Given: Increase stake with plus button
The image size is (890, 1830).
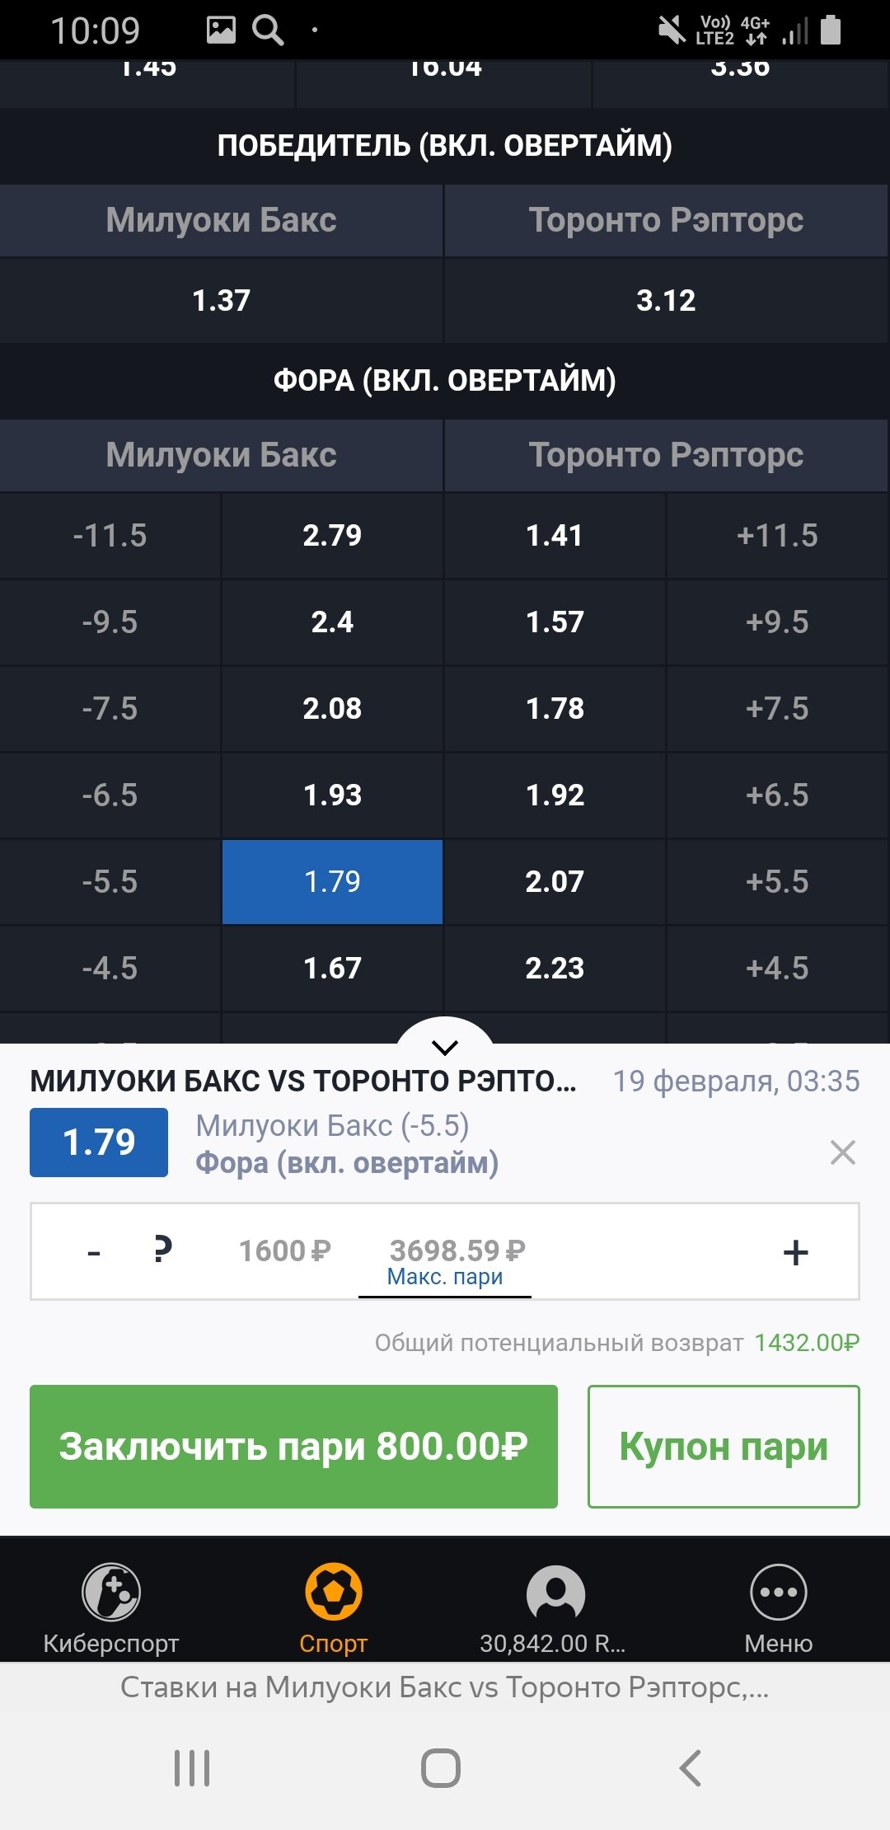Looking at the screenshot, I should pyautogui.click(x=795, y=1253).
